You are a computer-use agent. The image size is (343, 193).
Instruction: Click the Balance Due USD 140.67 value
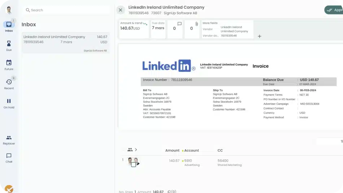(x=309, y=80)
